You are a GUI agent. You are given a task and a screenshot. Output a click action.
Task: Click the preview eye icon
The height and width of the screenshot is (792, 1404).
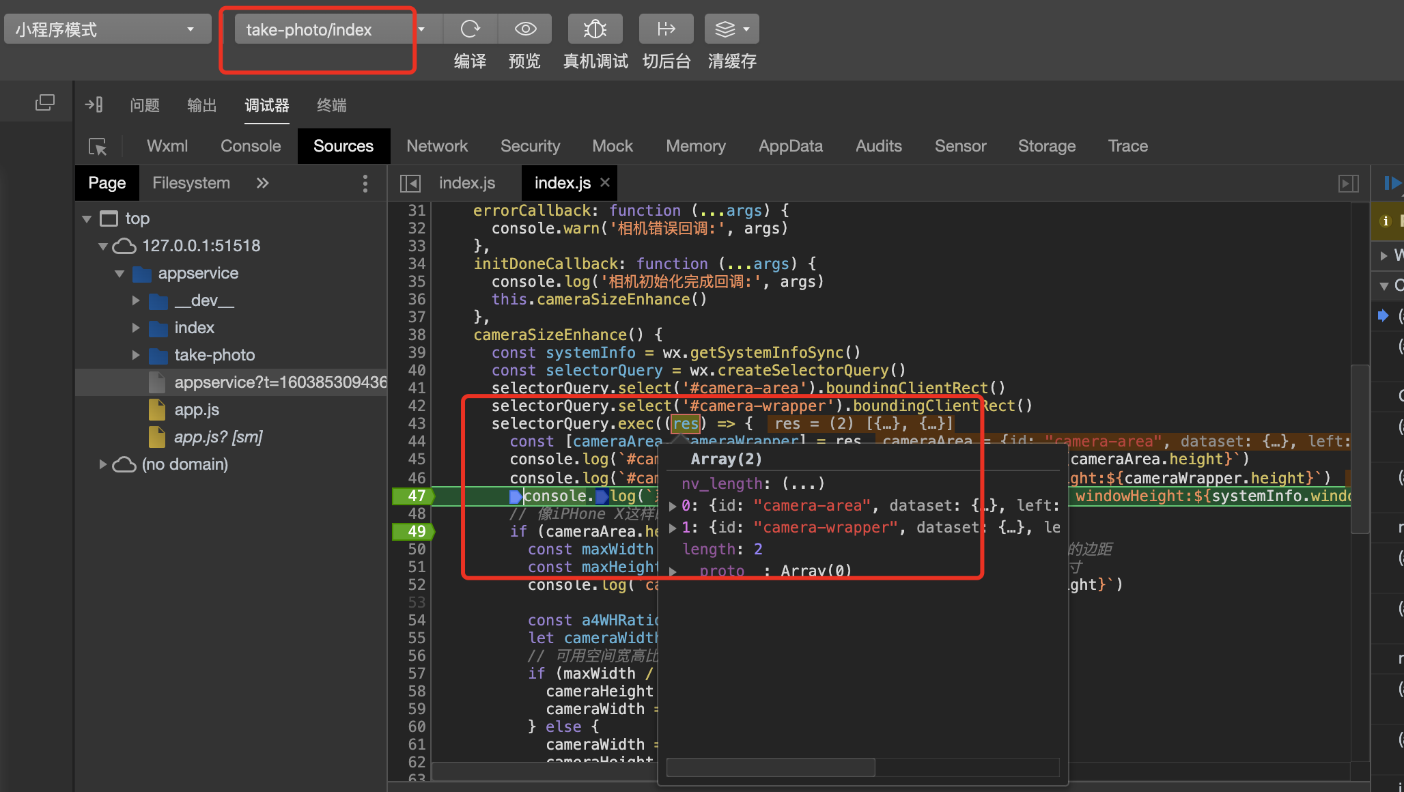coord(524,29)
